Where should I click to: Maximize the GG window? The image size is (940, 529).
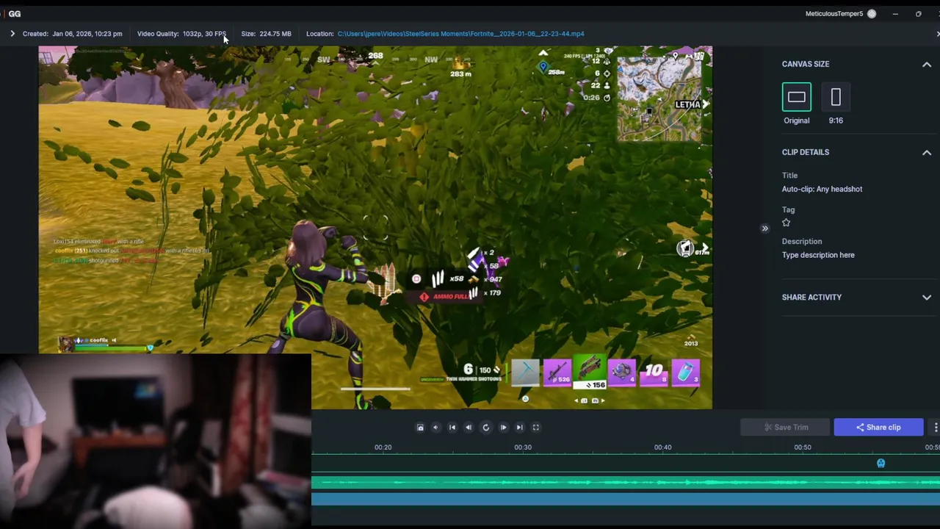coord(918,14)
